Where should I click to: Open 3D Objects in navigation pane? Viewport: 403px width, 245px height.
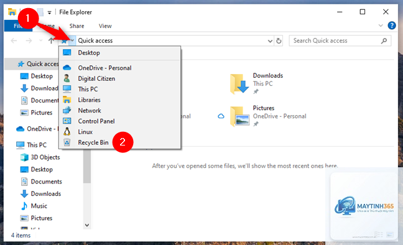[45, 157]
